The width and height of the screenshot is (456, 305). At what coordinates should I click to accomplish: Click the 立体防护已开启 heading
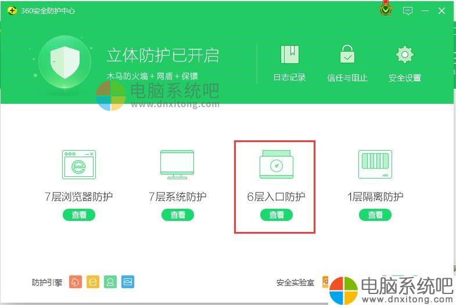point(163,56)
